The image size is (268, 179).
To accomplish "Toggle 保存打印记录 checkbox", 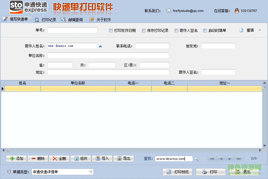I will click(144, 30).
